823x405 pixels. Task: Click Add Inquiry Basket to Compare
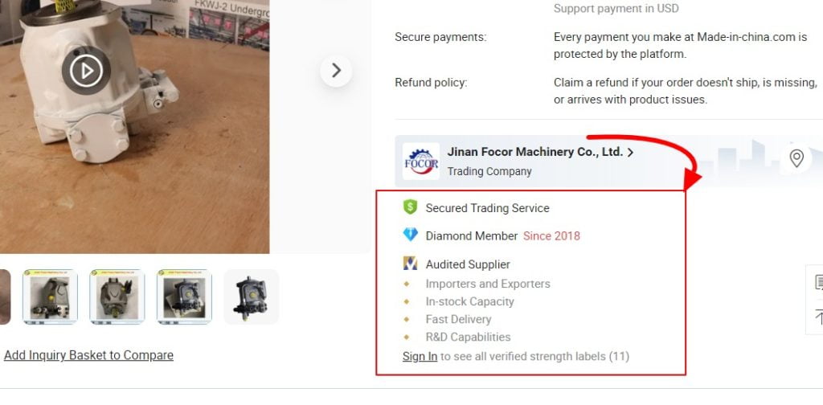pyautogui.click(x=88, y=355)
